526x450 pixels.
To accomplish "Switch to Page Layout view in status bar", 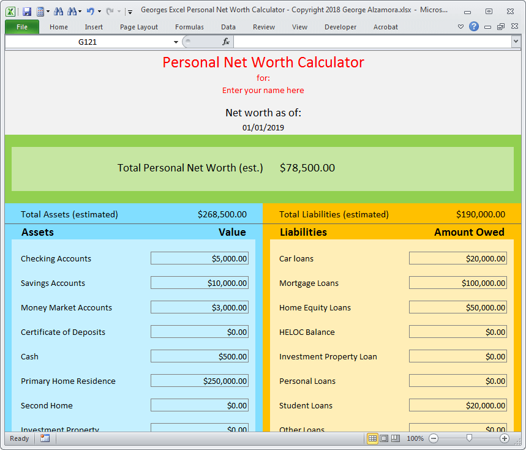I will [384, 438].
